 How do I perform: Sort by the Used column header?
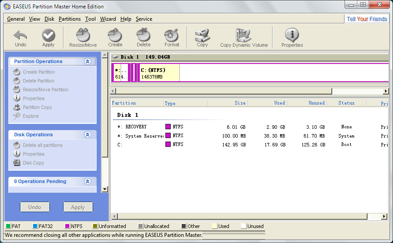[268, 103]
